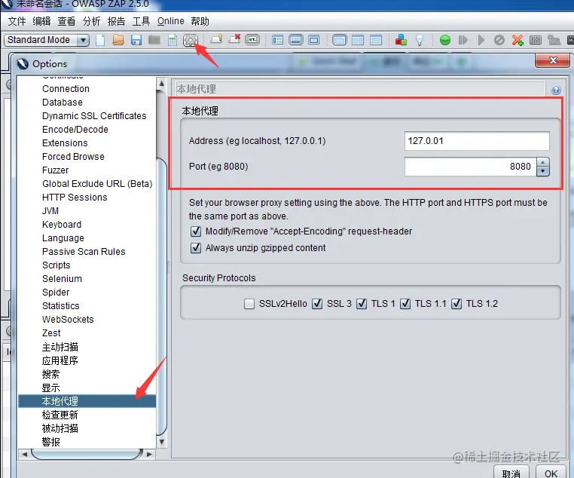Increase port with spinner up arrow
The image size is (574, 478).
[543, 162]
